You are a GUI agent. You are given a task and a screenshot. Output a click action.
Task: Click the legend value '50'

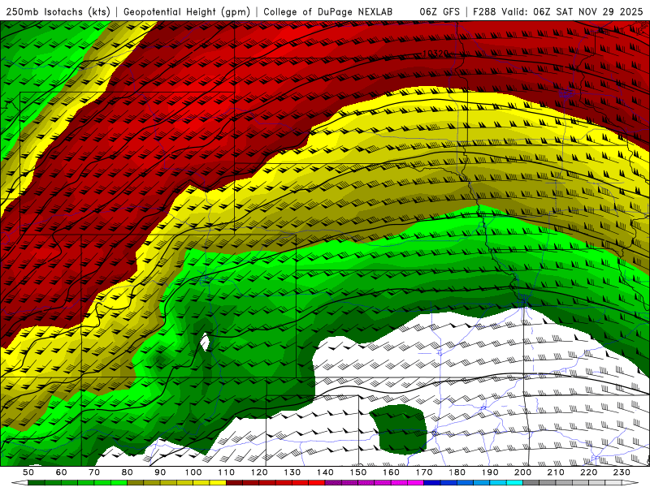coord(28,472)
